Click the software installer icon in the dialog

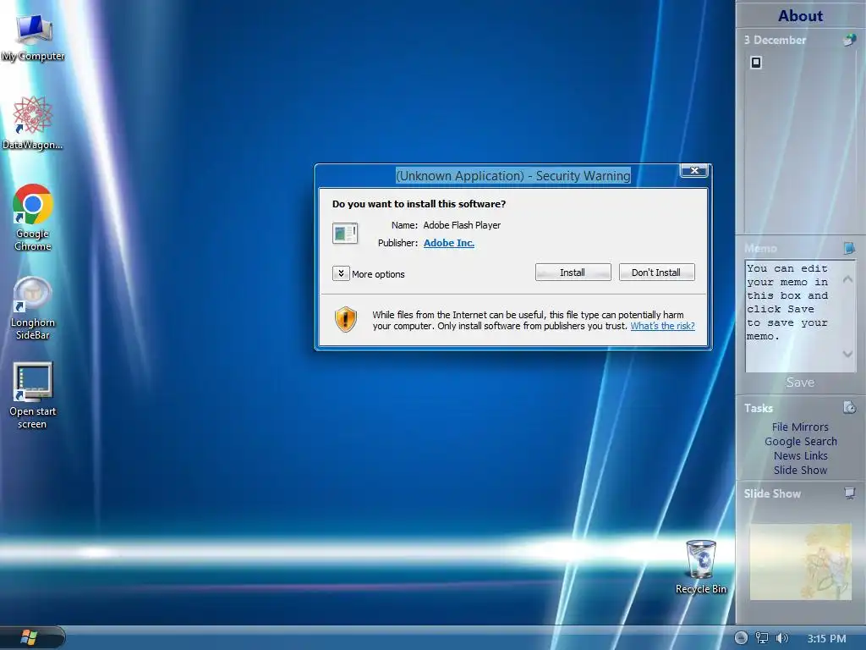[345, 234]
